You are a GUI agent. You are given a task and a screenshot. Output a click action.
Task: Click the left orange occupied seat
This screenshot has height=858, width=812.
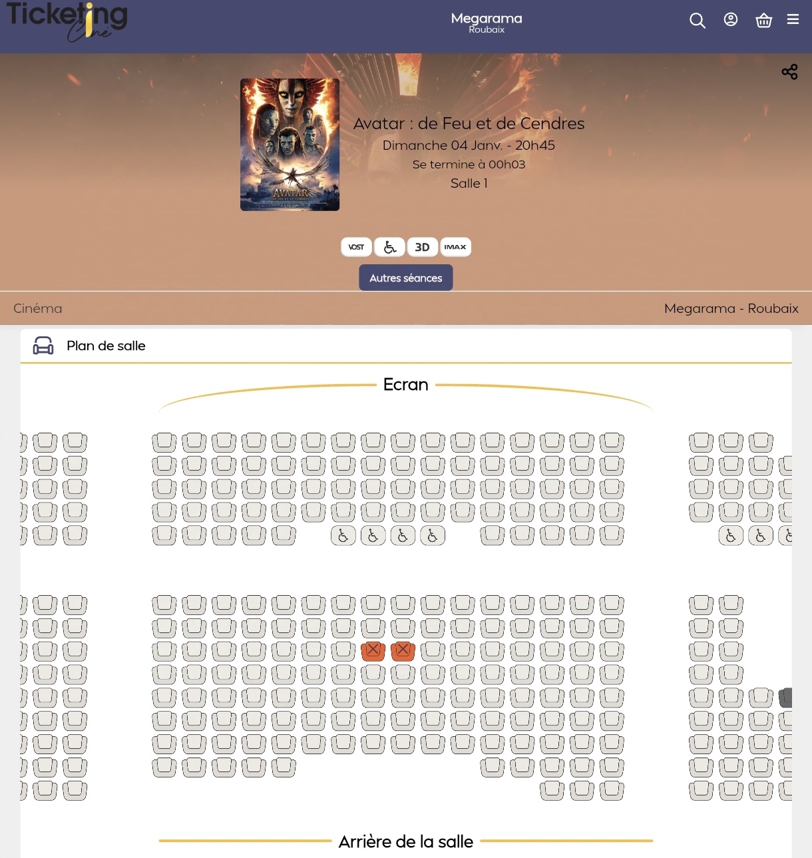[x=373, y=650]
